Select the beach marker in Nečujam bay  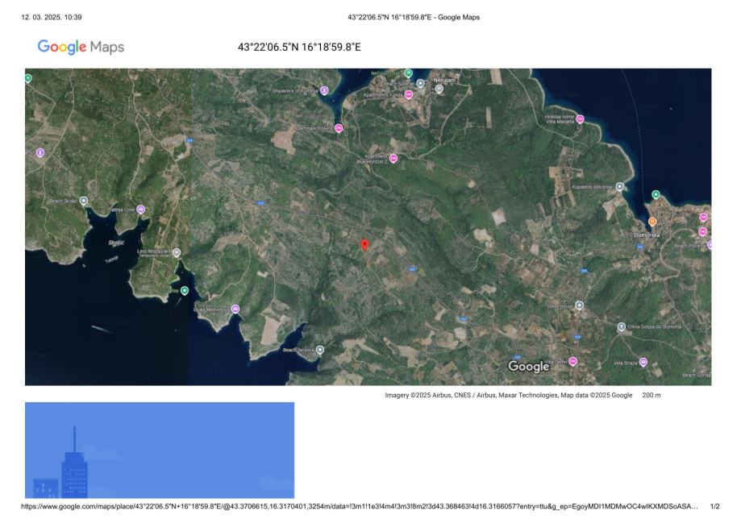[420, 84]
